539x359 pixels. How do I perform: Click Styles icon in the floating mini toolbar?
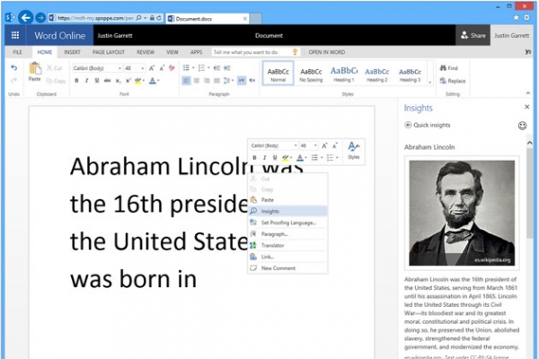coord(353,151)
